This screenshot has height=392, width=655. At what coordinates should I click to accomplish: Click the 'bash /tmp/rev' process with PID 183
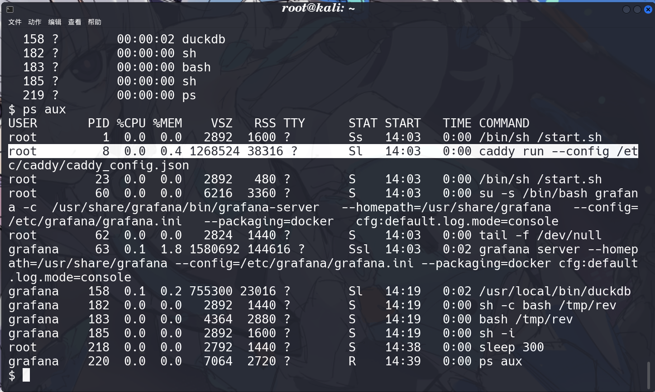point(526,319)
